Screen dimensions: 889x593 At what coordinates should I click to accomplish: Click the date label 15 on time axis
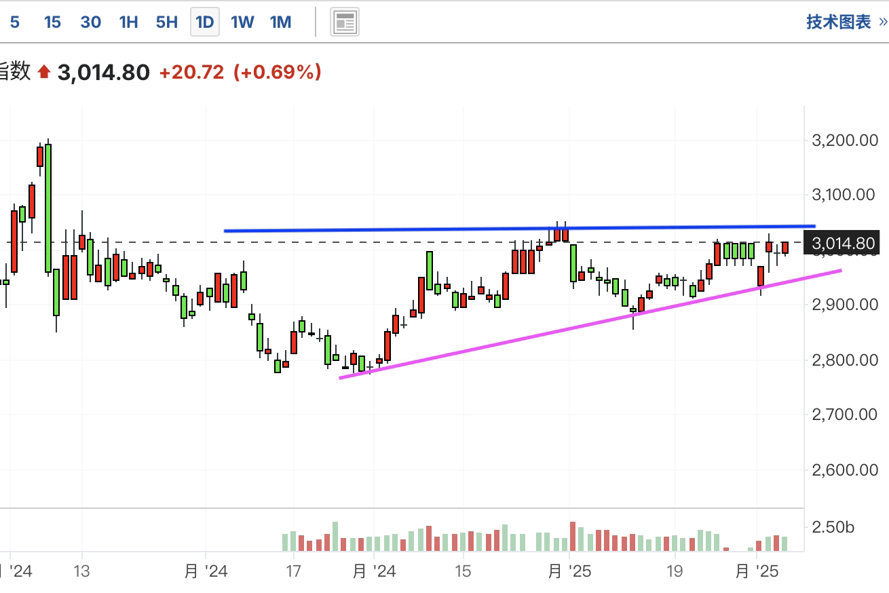point(463,571)
